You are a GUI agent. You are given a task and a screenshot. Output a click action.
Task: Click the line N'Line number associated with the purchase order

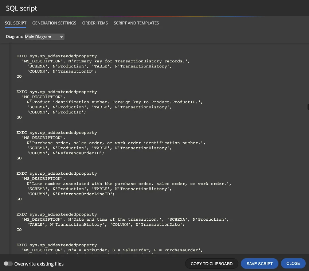tap(129, 183)
